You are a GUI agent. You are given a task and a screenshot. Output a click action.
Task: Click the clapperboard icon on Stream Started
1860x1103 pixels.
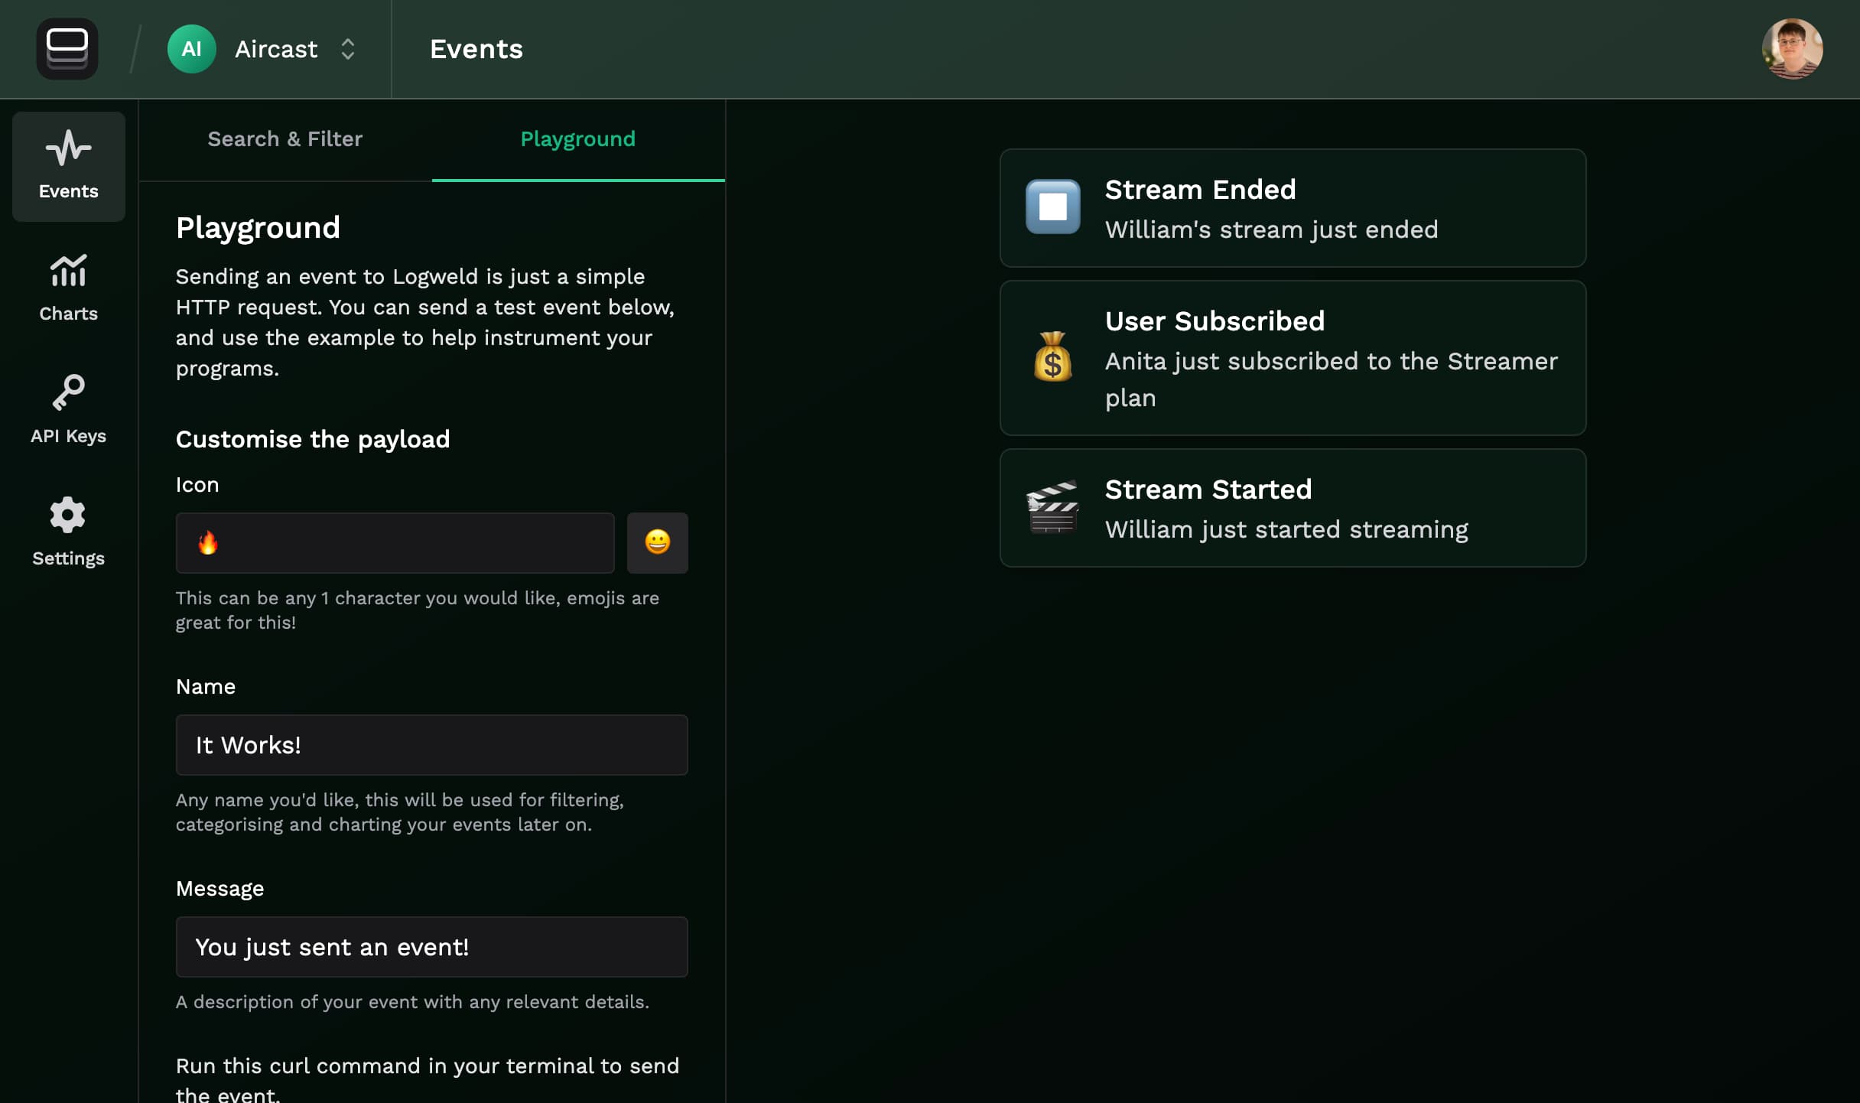point(1052,507)
